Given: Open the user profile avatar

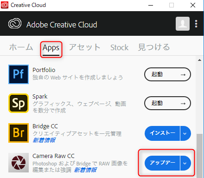Looking at the screenshot, I should click(183, 24).
